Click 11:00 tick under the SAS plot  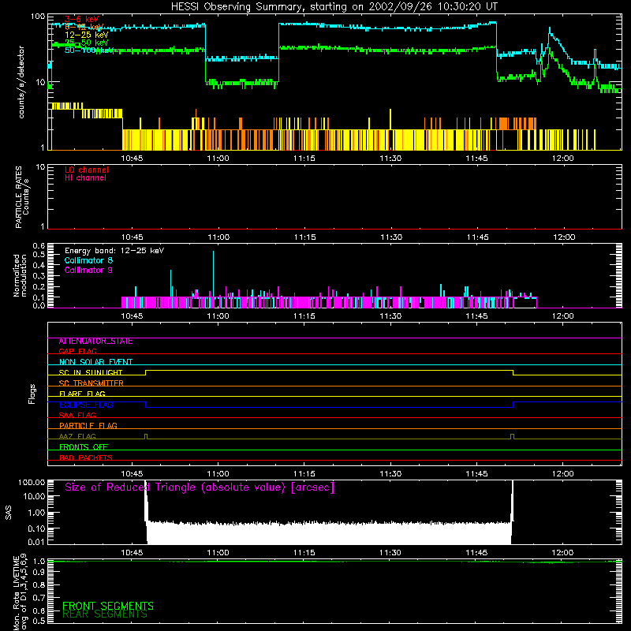[218, 553]
